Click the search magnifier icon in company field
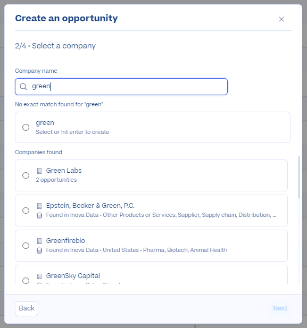Image resolution: width=307 pixels, height=328 pixels. (x=23, y=87)
